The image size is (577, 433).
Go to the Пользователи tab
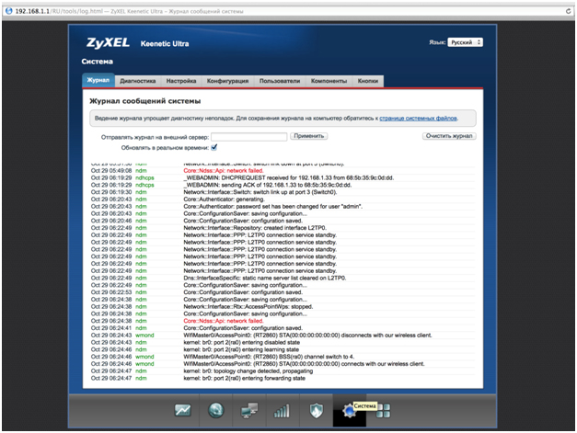pyautogui.click(x=279, y=81)
